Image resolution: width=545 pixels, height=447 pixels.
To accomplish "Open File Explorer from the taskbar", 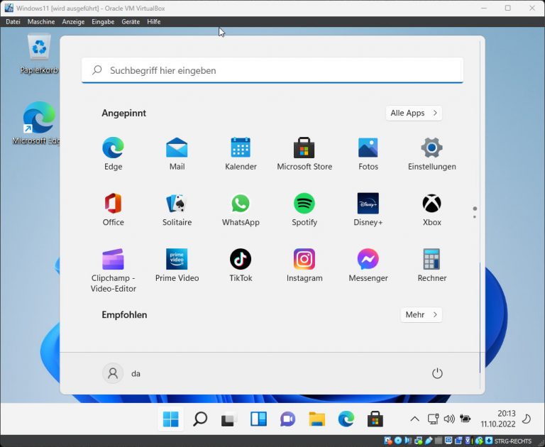I will 316,419.
